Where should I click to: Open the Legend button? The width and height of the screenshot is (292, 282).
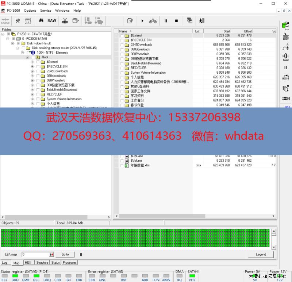[x=261, y=254]
